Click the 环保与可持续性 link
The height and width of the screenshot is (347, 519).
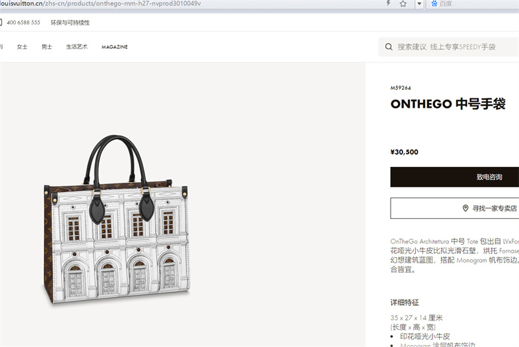(x=70, y=23)
